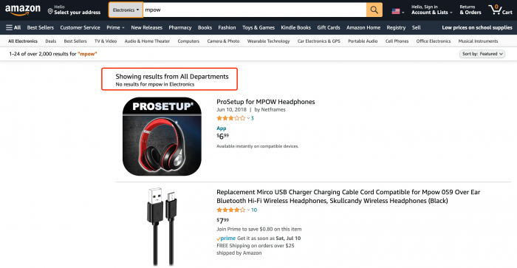Open the Sort by Featured dropdown

482,54
